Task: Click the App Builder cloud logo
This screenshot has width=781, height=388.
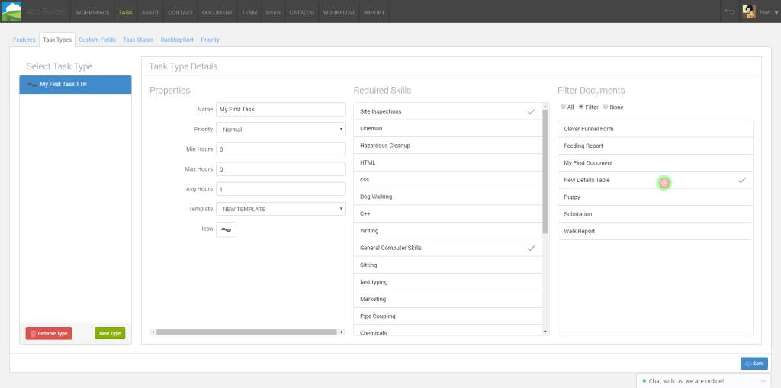Action: (11, 11)
